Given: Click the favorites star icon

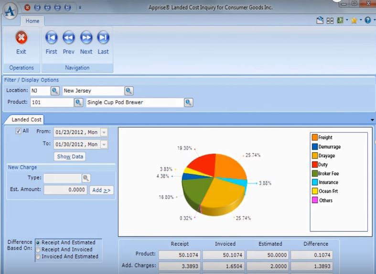Looking at the screenshot, I should click(354, 21).
